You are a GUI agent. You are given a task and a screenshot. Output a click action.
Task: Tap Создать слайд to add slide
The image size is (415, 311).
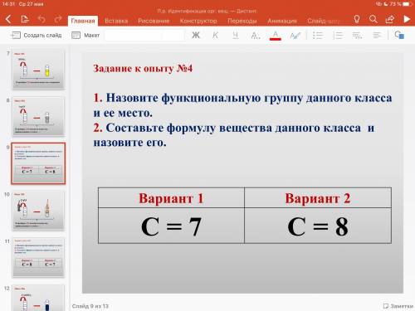tap(36, 35)
